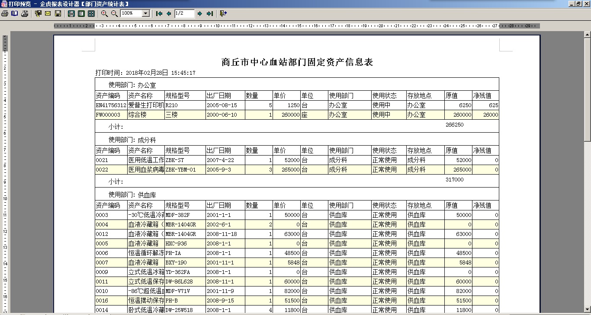Viewport: 591px width, 315px height.
Task: Select the multiple pages view icon
Action: [x=91, y=13]
